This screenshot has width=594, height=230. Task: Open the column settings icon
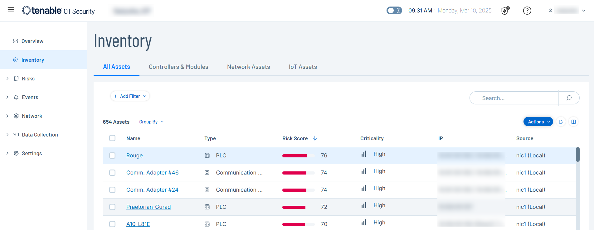[573, 122]
